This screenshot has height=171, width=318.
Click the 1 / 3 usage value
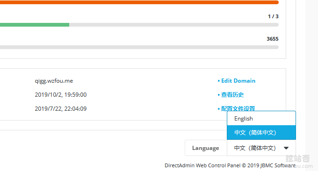click(273, 16)
